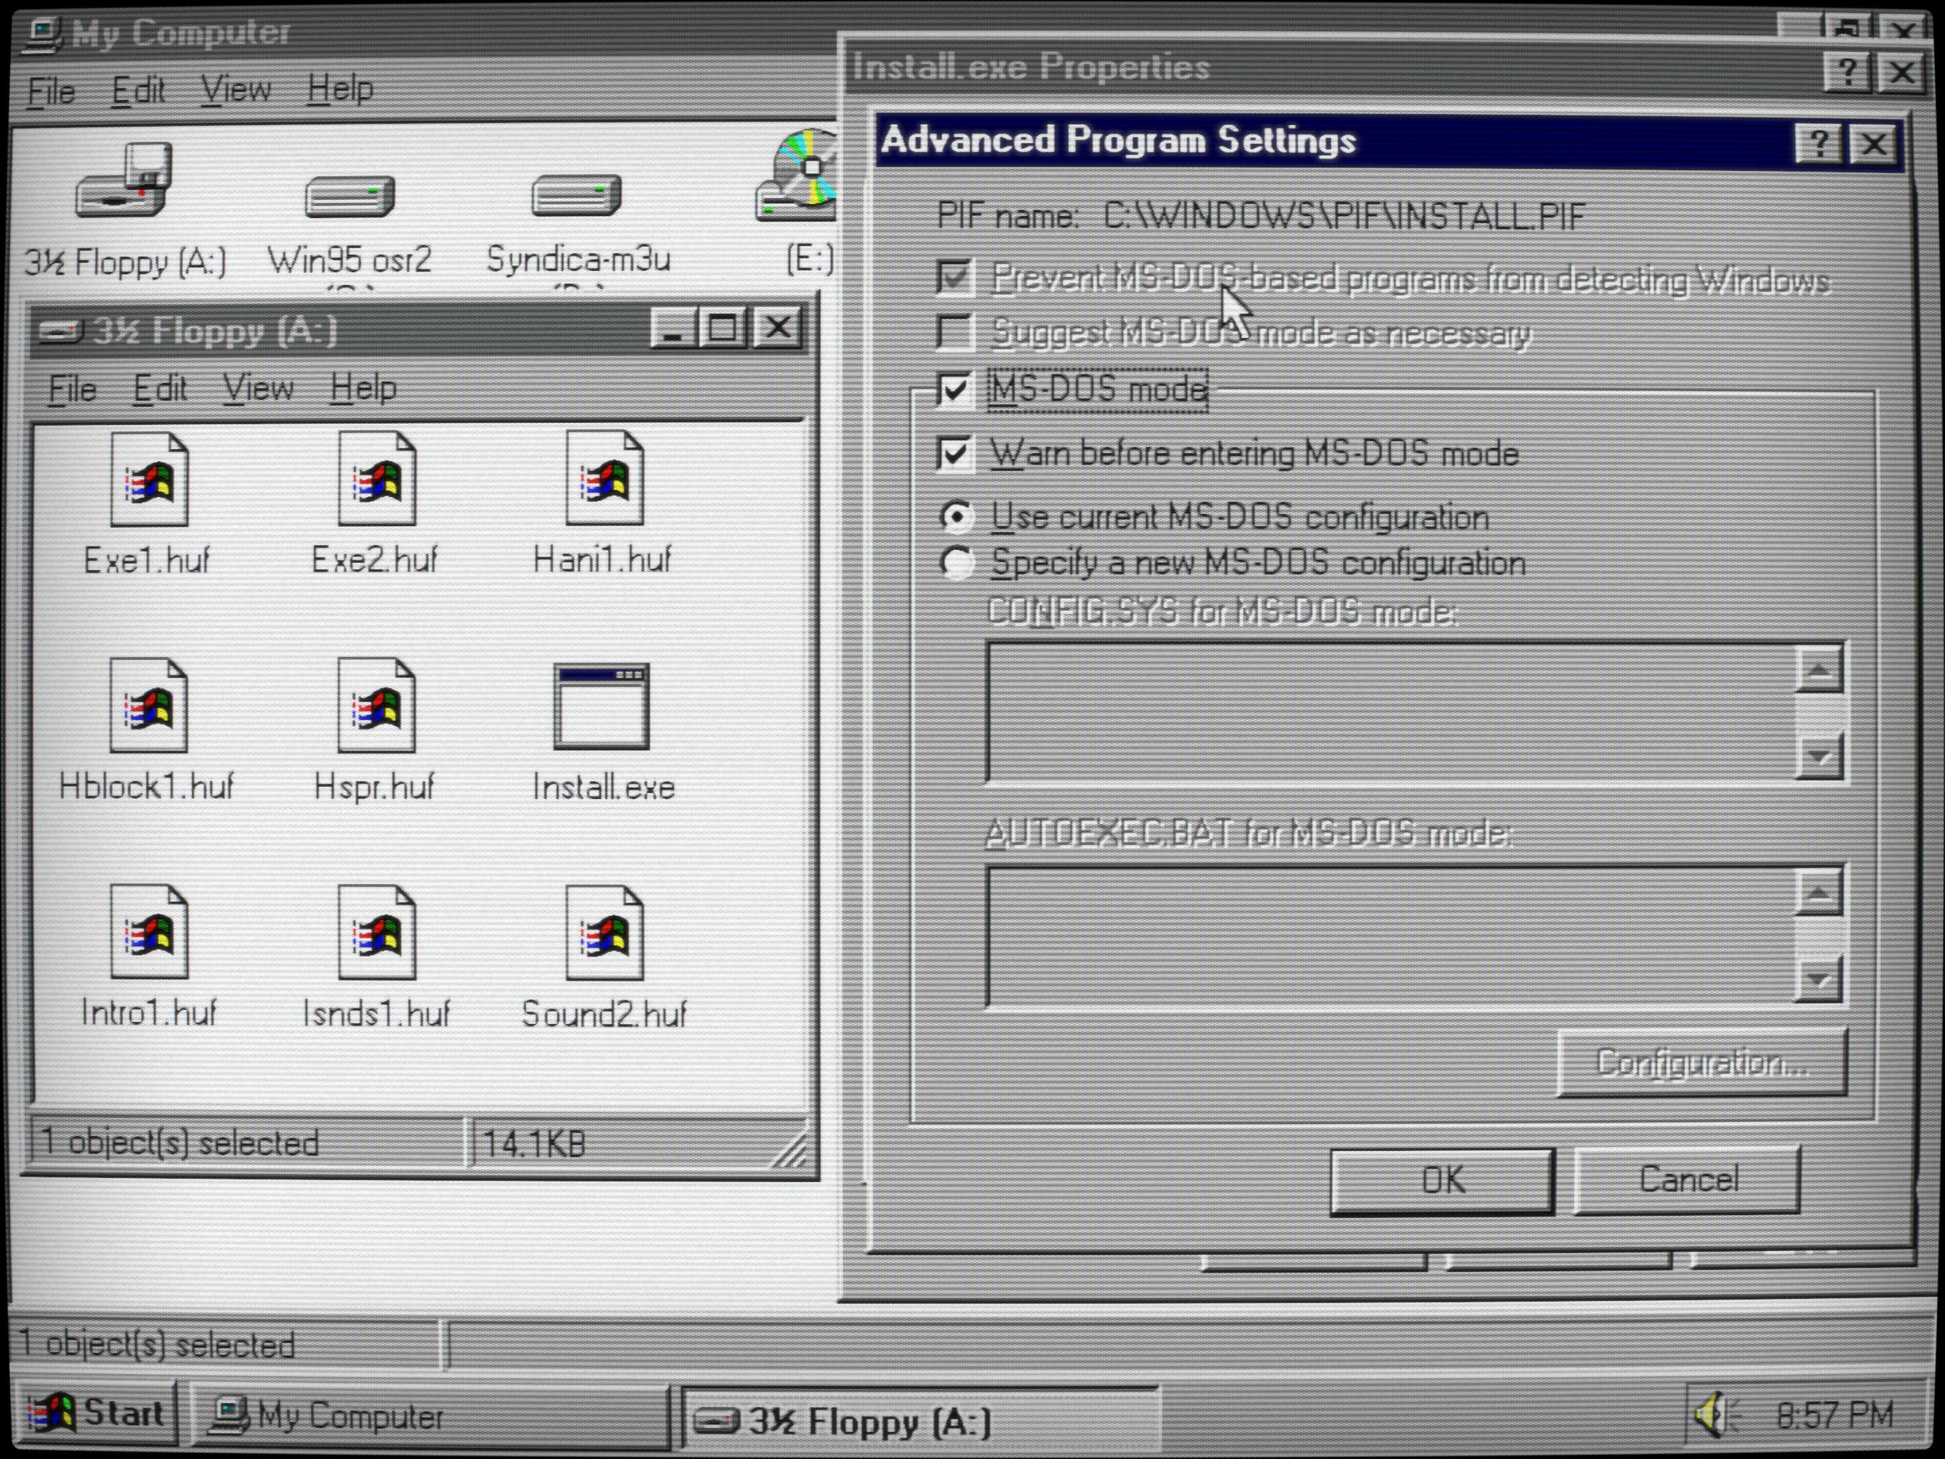Select the Hani1.huf file icon
Screen dimensions: 1945x1459
(604, 480)
